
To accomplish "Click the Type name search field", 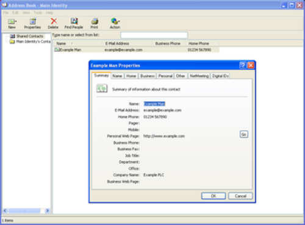I will click(154, 35).
